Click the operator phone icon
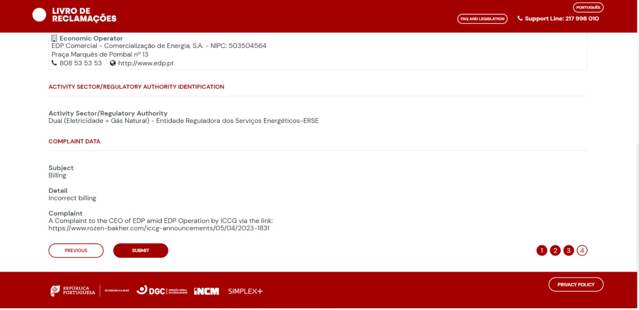 [x=54, y=63]
